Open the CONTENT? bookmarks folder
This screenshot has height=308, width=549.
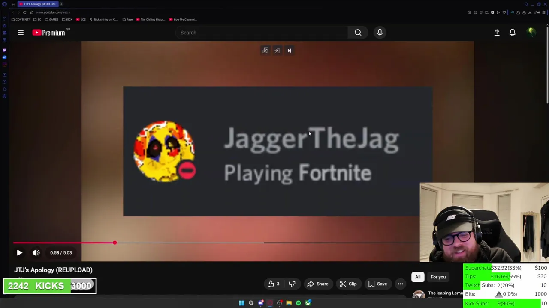tap(21, 19)
